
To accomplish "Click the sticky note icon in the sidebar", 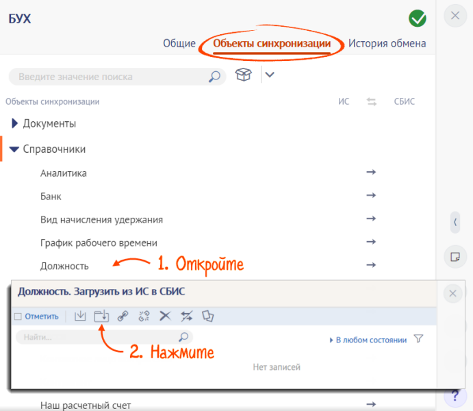I will point(454,256).
